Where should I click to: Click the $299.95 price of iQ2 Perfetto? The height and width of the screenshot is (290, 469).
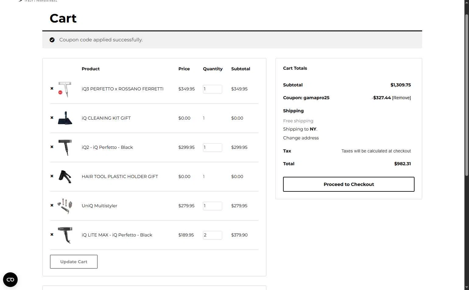click(x=187, y=147)
